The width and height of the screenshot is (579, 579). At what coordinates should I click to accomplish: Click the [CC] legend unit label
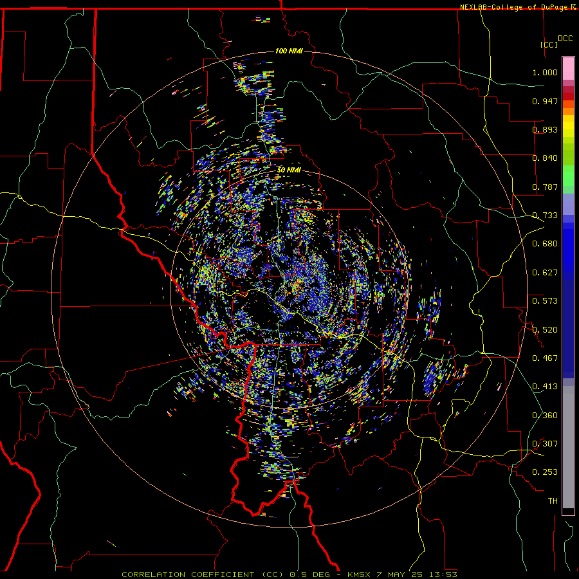[549, 44]
